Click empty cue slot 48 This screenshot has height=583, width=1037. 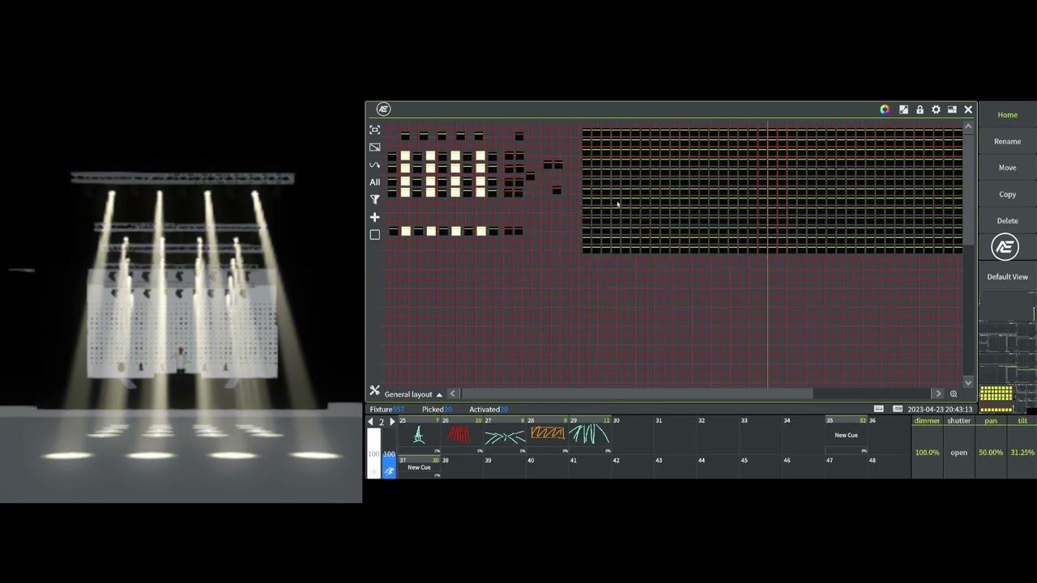889,468
